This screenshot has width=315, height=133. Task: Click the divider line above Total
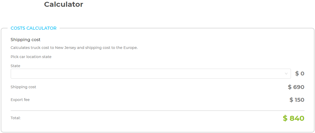click(157, 111)
